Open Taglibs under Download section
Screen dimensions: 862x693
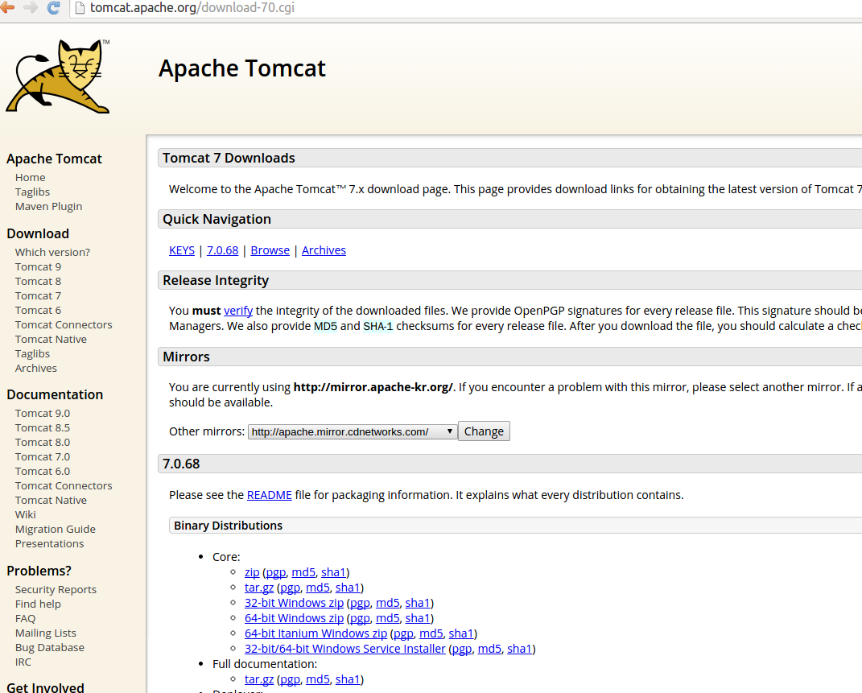pos(32,354)
